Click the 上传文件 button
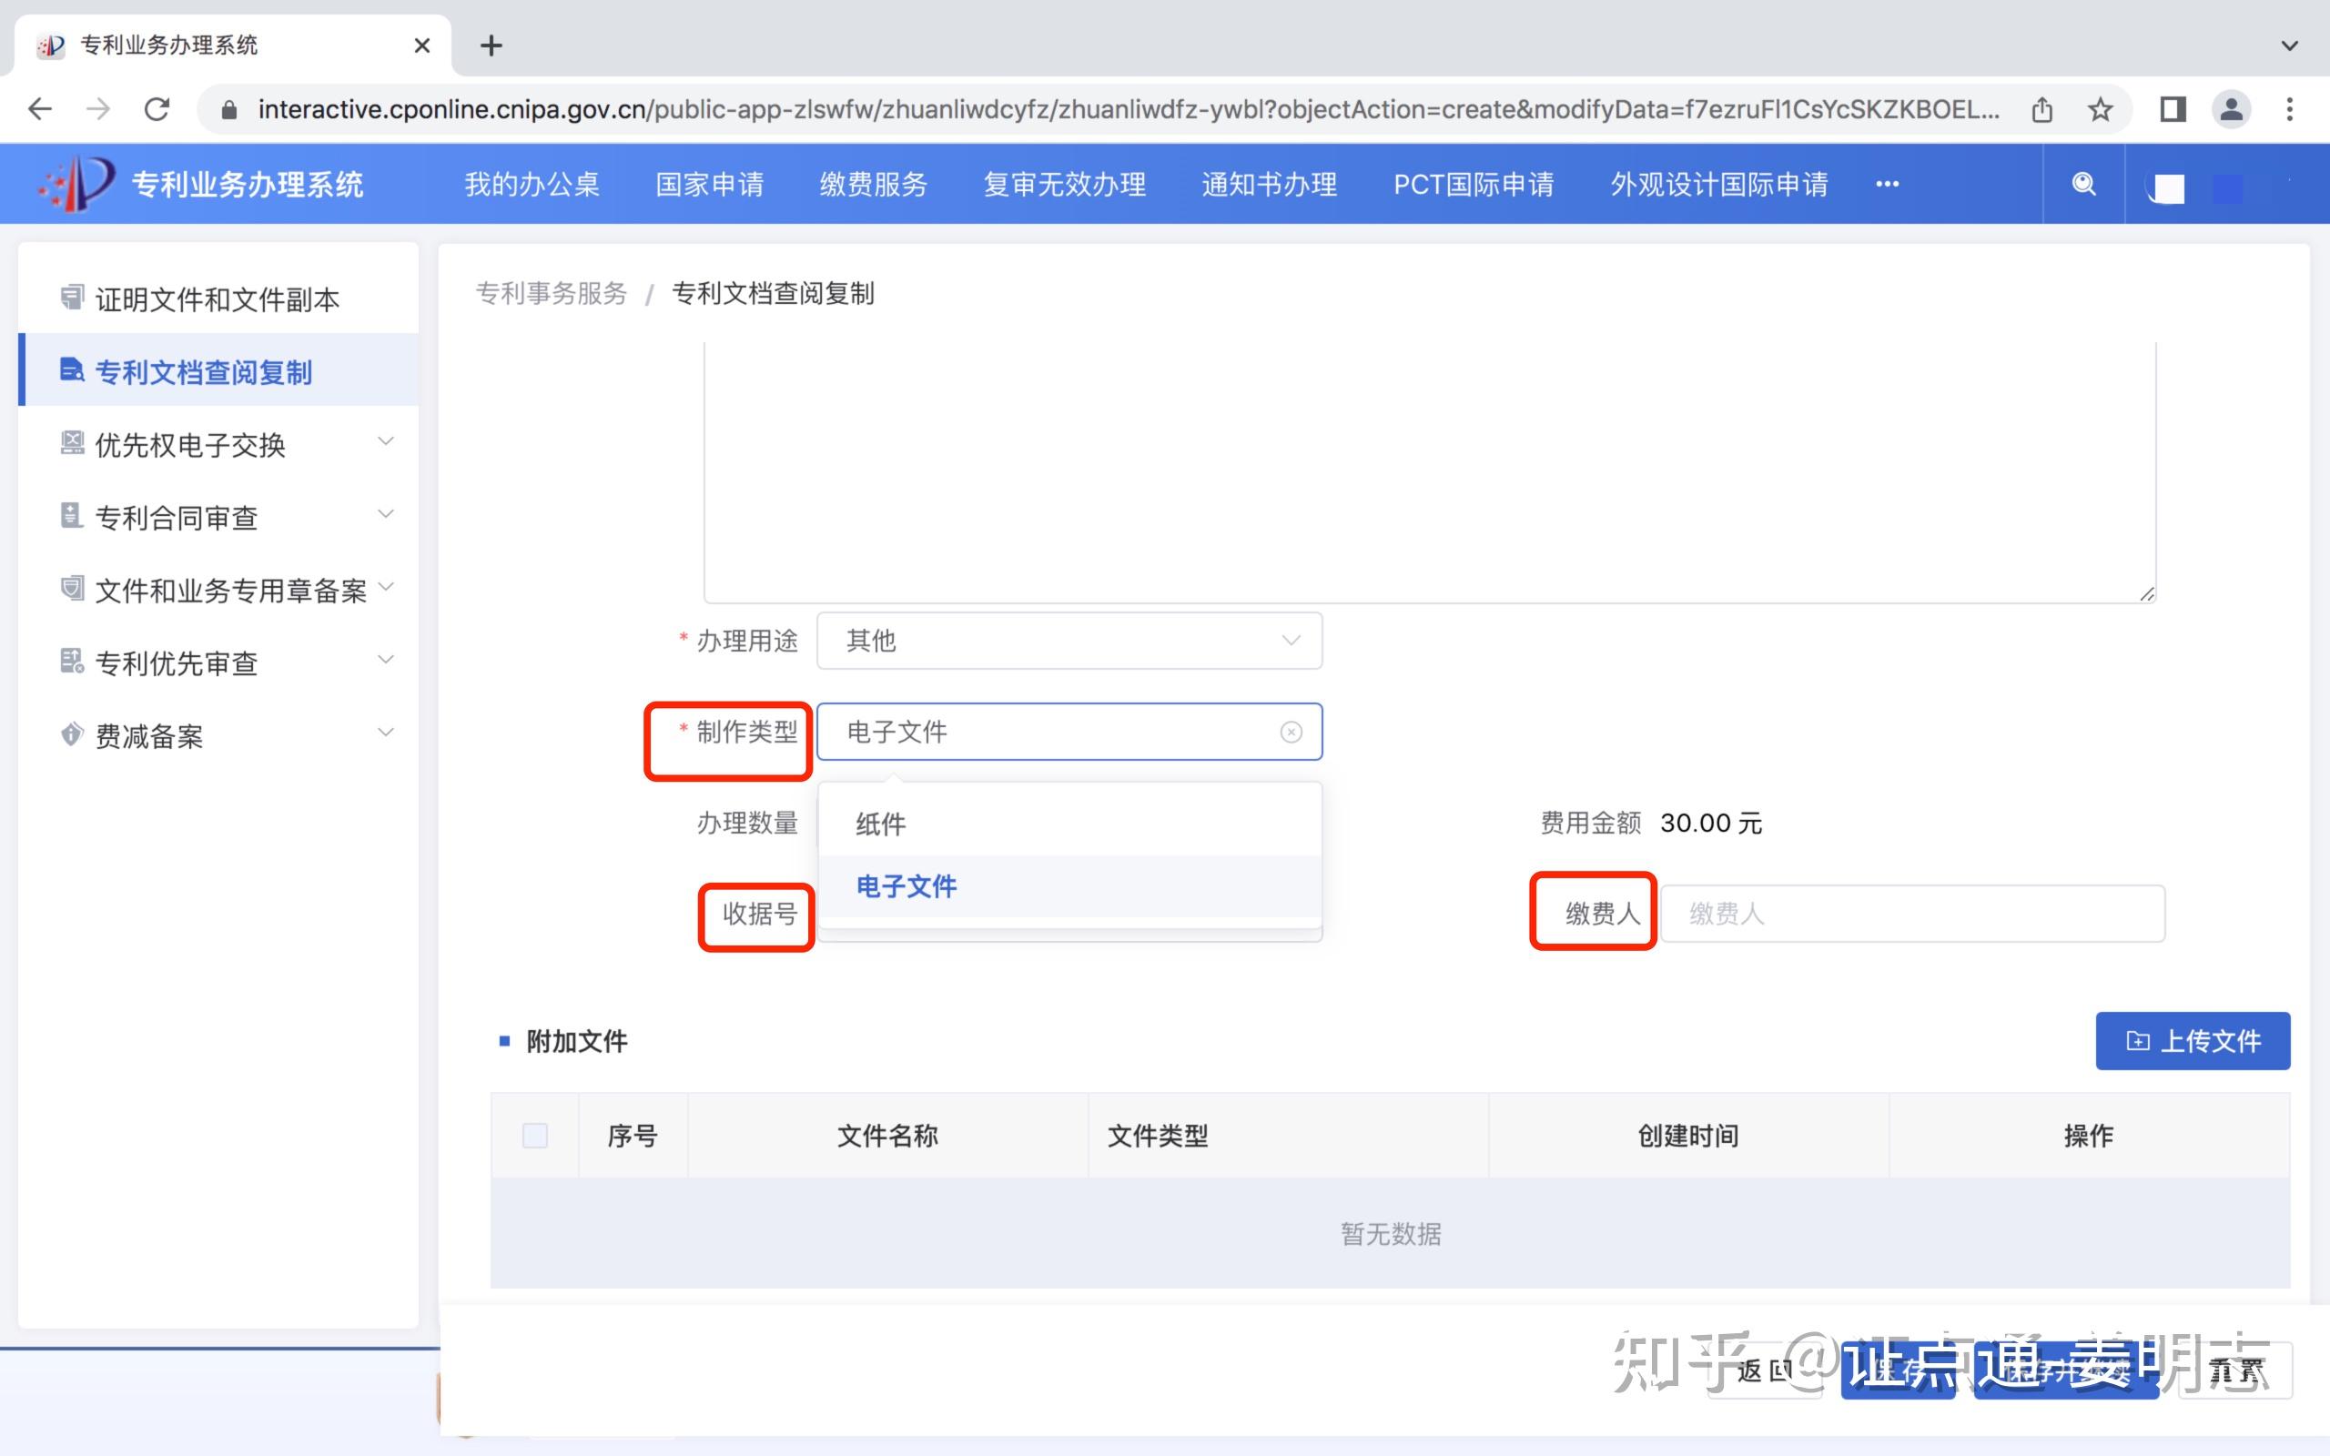This screenshot has width=2330, height=1456. pyautogui.click(x=2193, y=1041)
